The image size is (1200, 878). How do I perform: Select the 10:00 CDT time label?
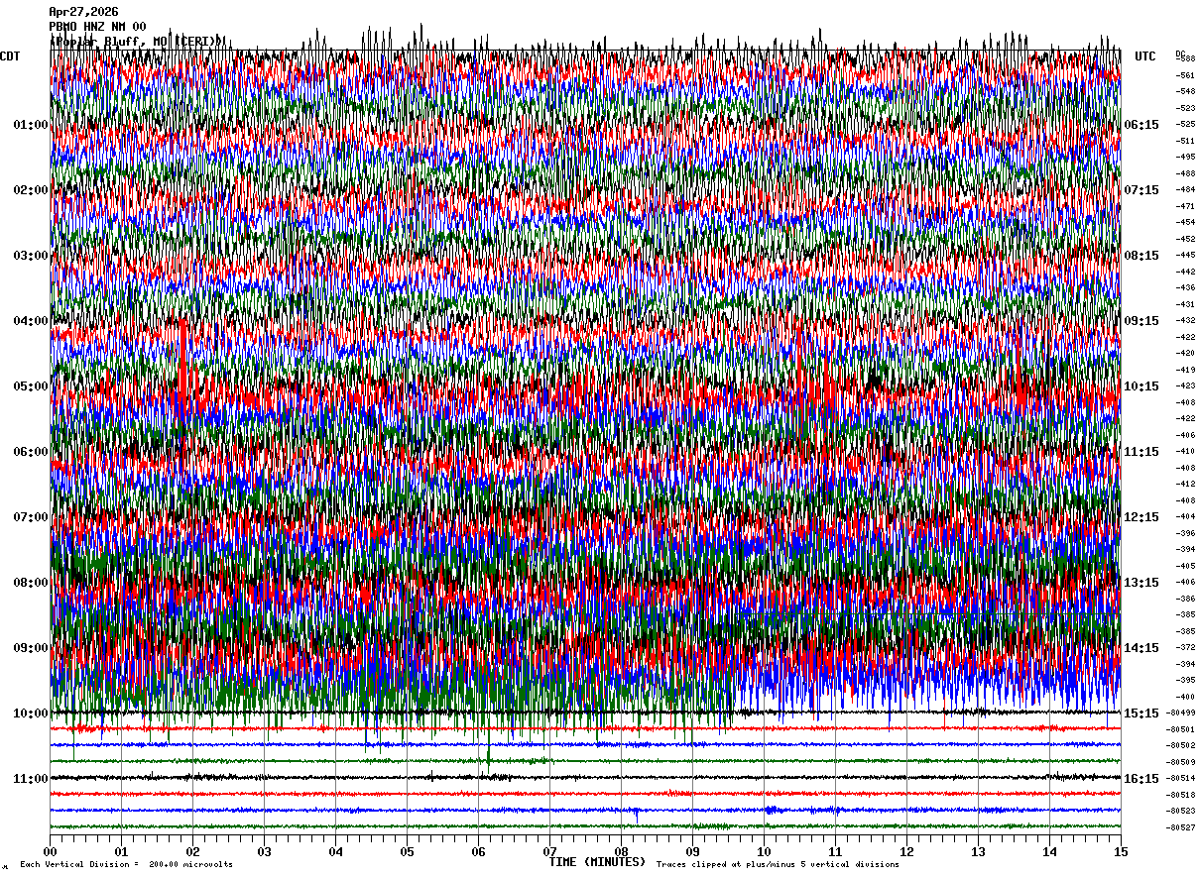tap(31, 713)
